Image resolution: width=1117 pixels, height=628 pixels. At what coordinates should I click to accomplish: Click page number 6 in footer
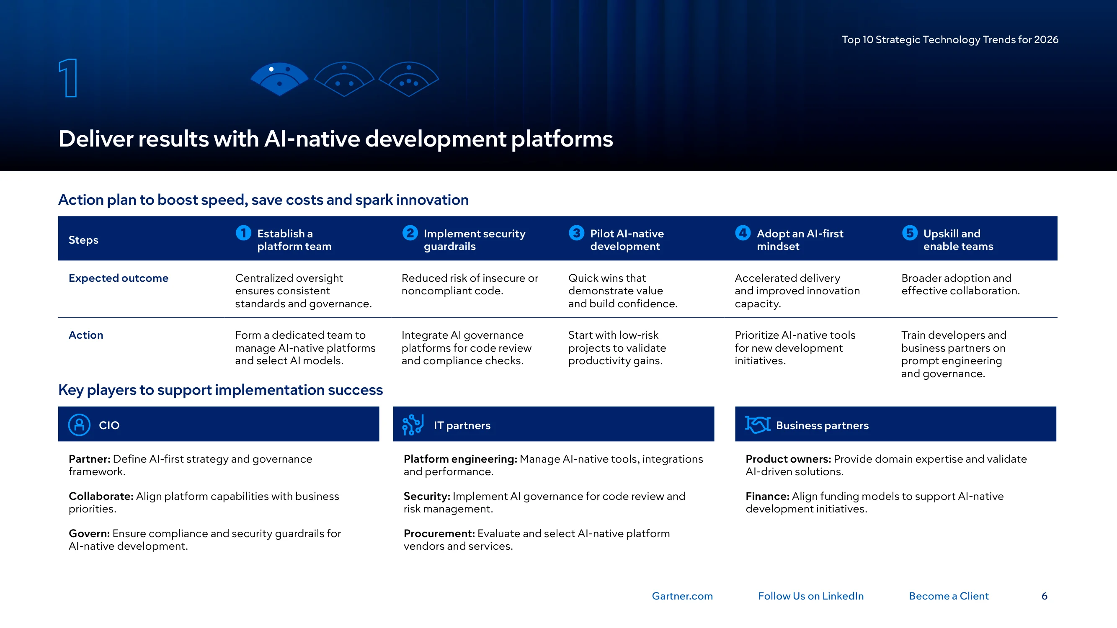coord(1045,596)
